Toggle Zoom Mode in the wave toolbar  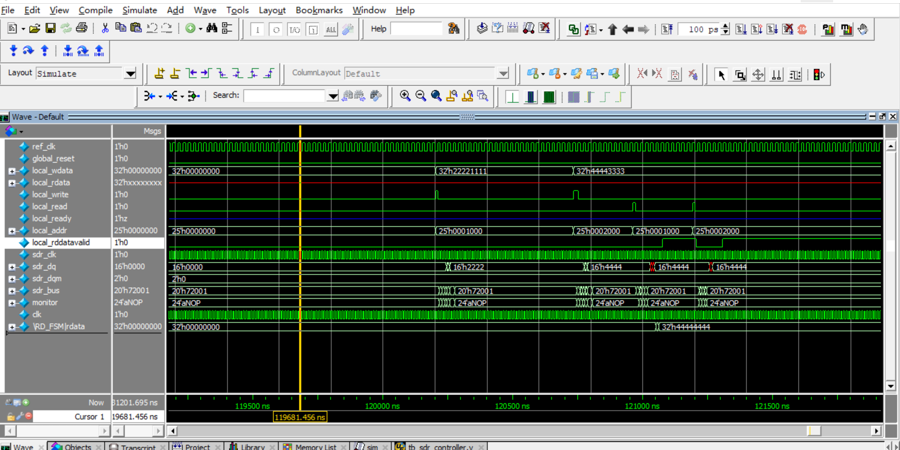740,75
